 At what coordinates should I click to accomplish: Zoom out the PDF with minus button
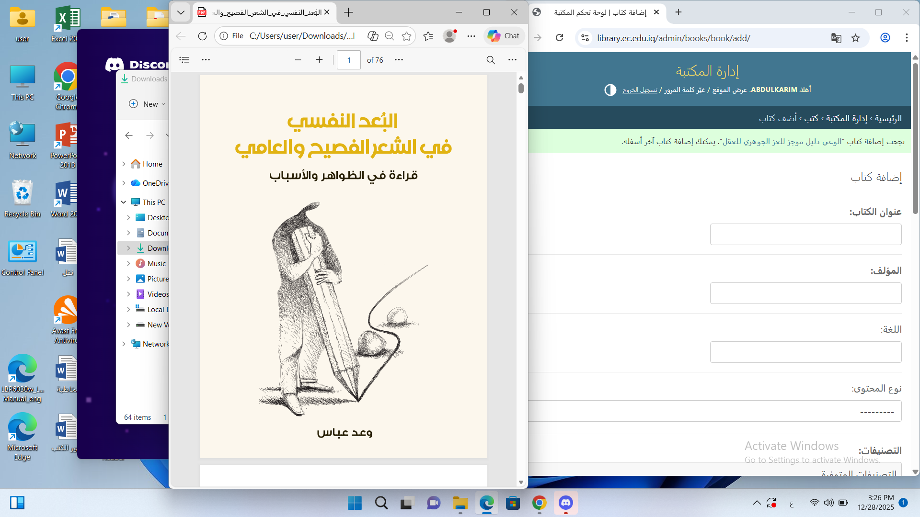pyautogui.click(x=298, y=60)
